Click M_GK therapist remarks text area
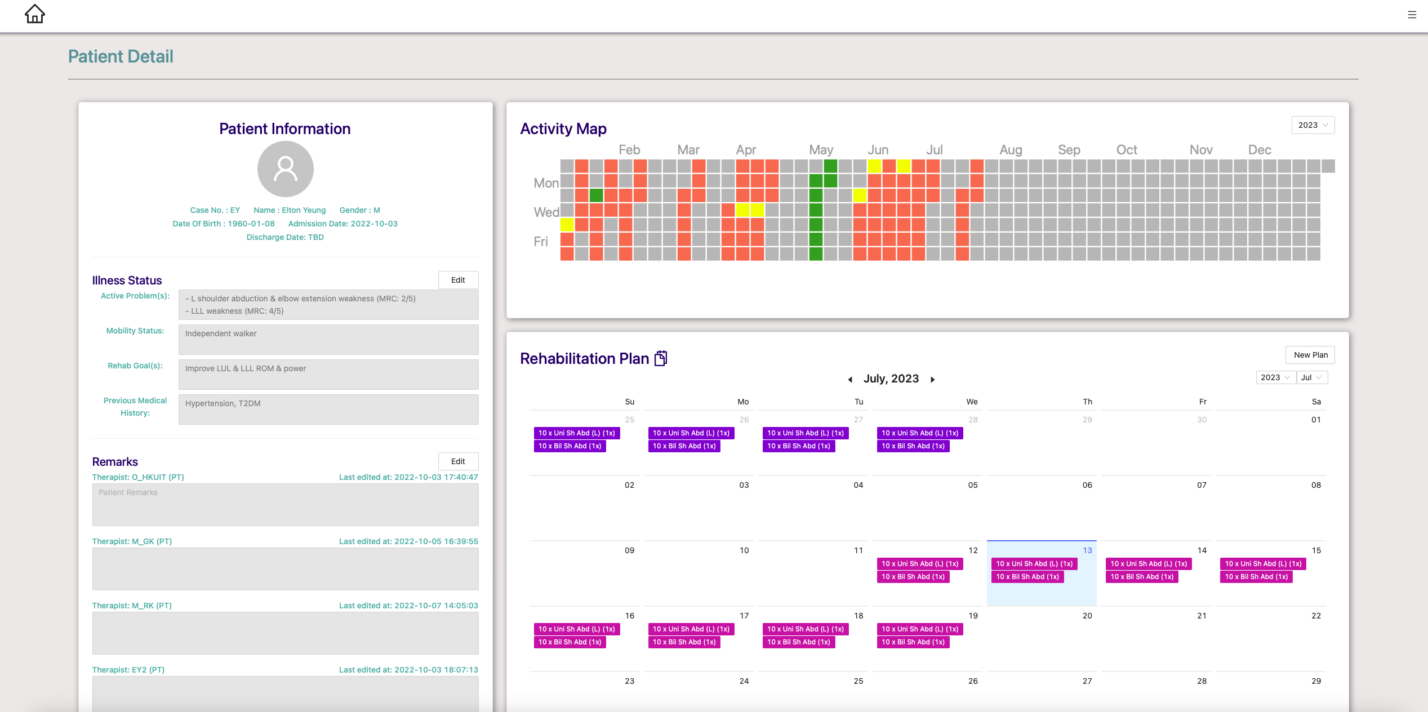 pos(285,569)
